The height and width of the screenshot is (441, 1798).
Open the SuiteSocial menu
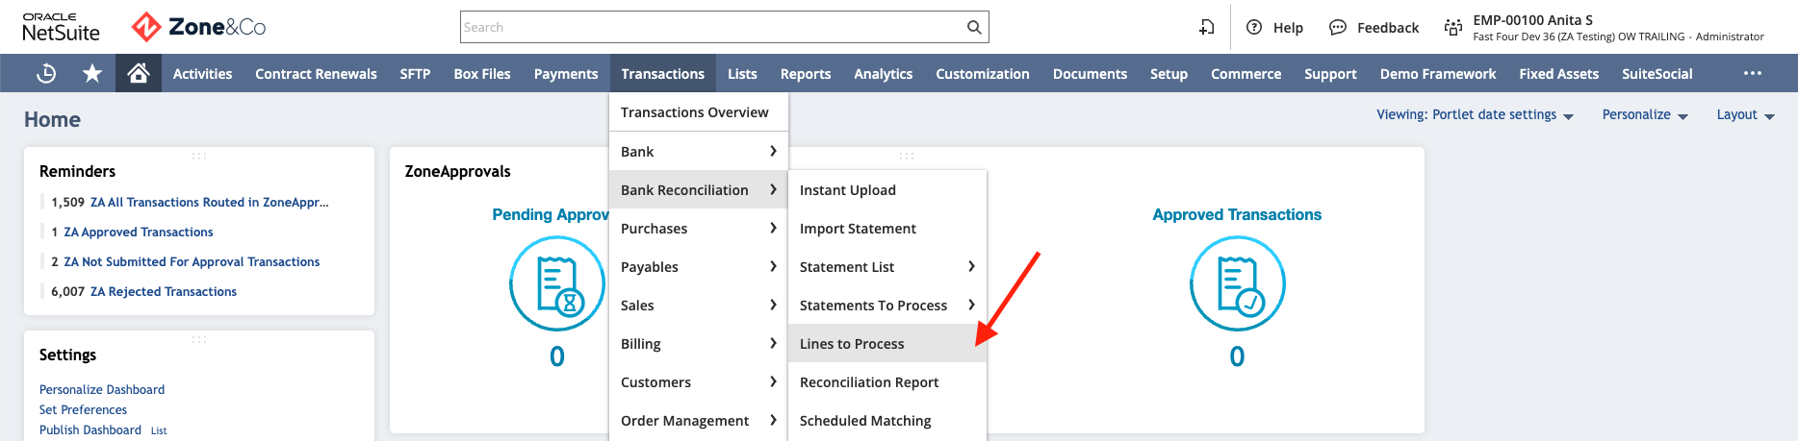1657,74
